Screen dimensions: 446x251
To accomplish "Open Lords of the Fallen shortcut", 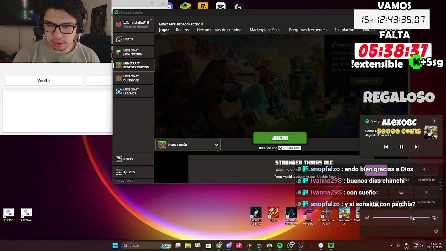I will 326,216.
